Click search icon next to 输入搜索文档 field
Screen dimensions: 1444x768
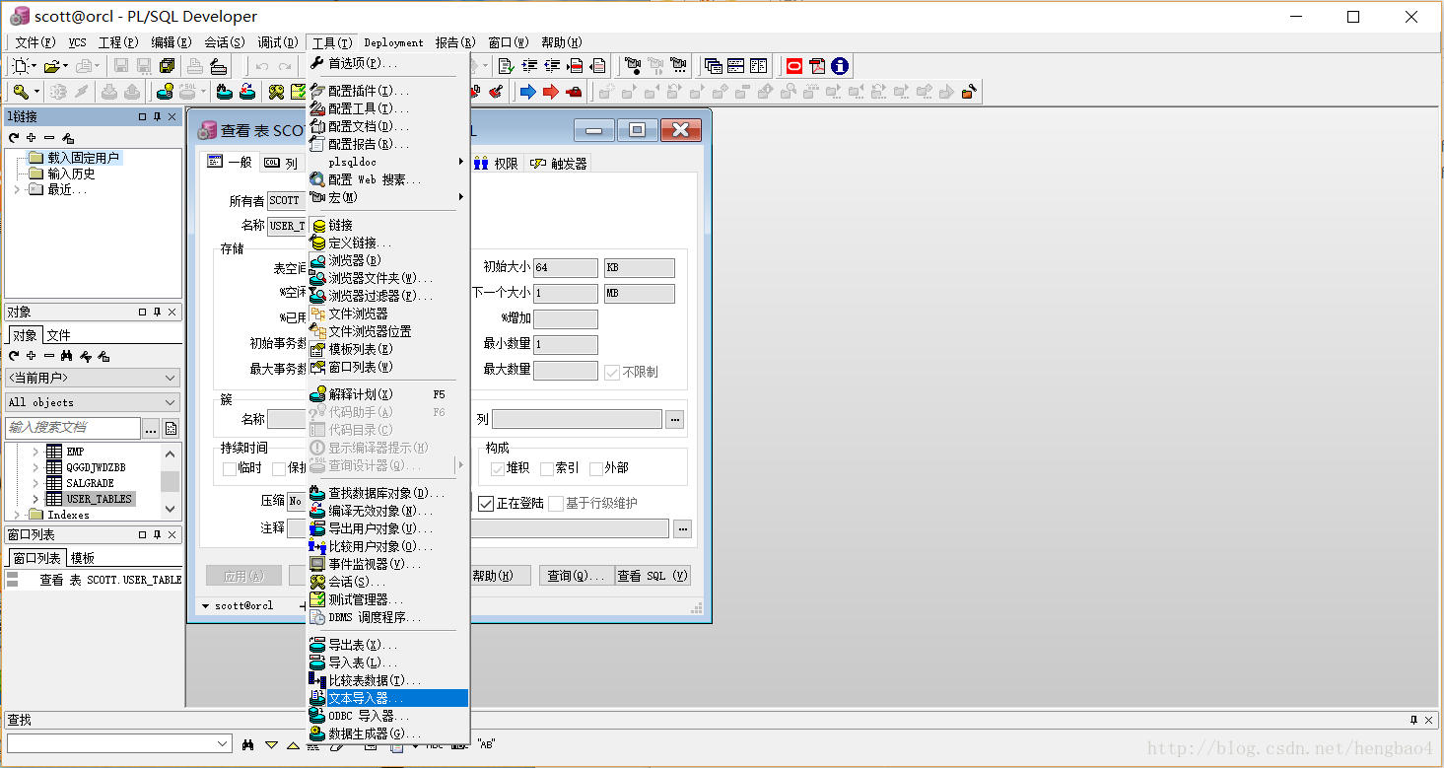coord(171,429)
